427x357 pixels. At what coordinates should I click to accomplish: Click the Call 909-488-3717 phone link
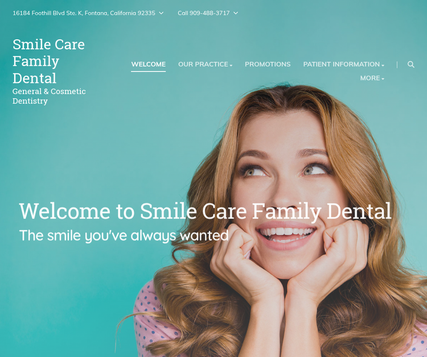point(204,13)
